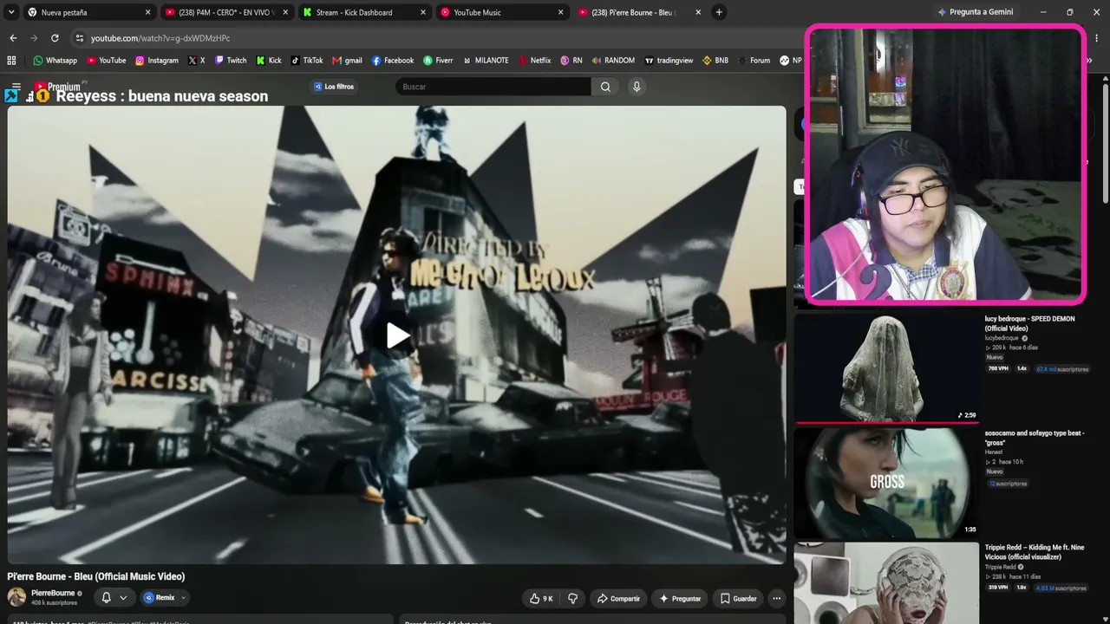View site information icon in address bar
Image resolution: width=1110 pixels, height=624 pixels.
[79, 38]
